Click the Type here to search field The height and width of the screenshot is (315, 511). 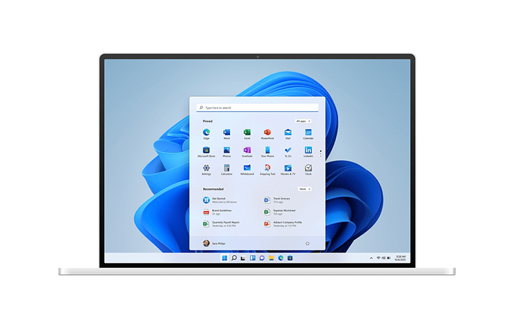[x=257, y=108]
